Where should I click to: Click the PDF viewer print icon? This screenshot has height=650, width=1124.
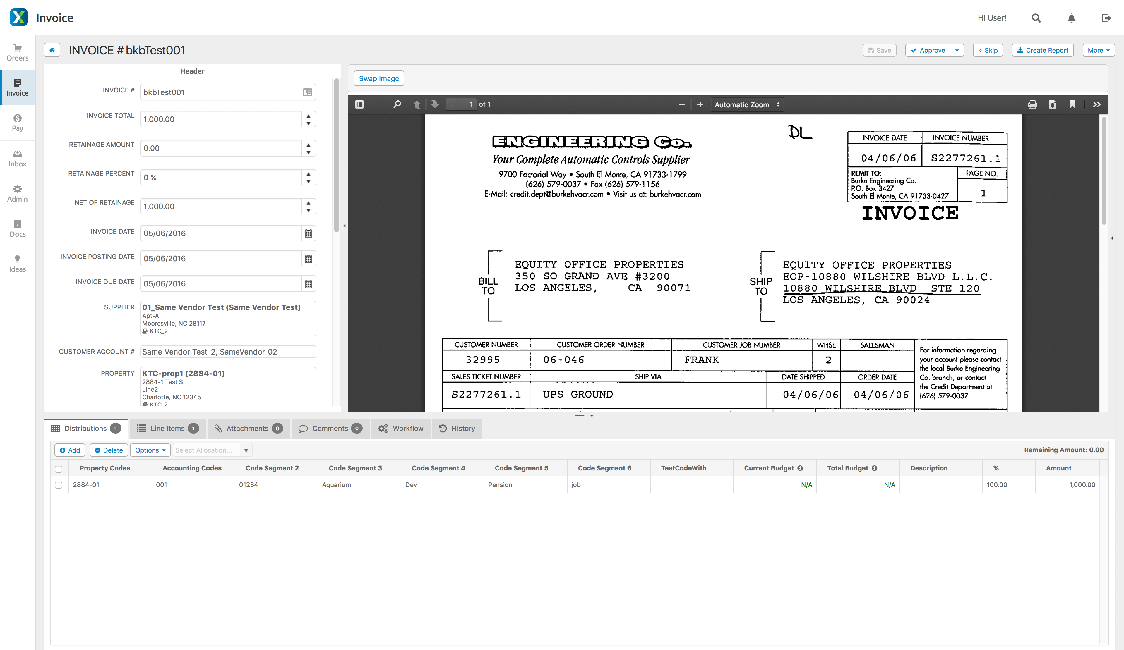click(1032, 104)
